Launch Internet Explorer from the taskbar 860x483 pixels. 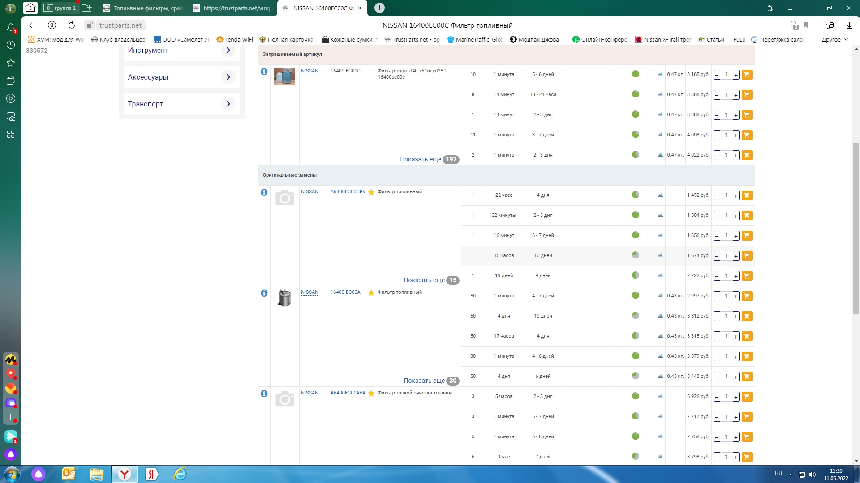pyautogui.click(x=180, y=474)
